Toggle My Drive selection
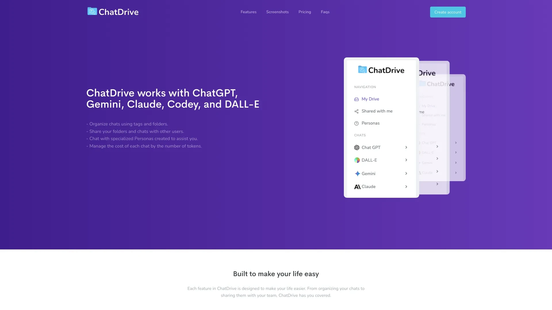Viewport: 552px width, 310px height. [x=370, y=99]
